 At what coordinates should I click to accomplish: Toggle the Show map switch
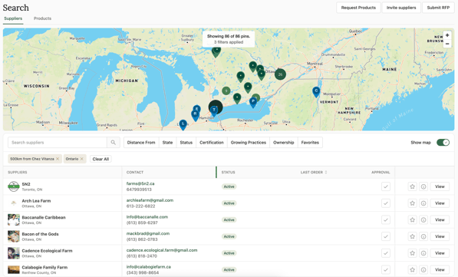[443, 143]
